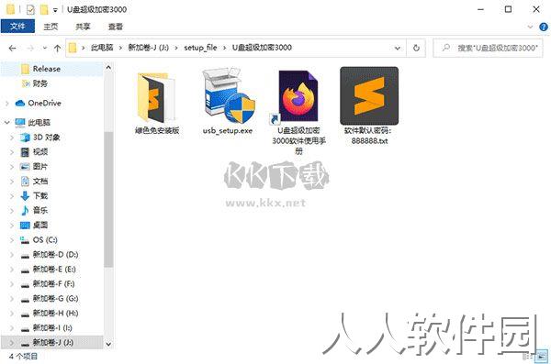
Task: Click the 此电脑 computer icon in sidebar
Action: [20, 123]
